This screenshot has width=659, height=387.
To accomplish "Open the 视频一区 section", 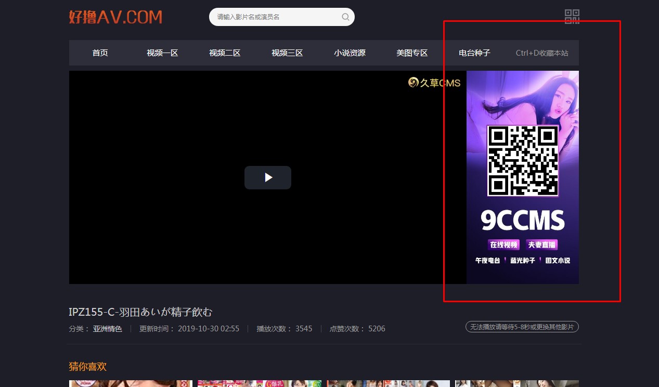I will 162,53.
